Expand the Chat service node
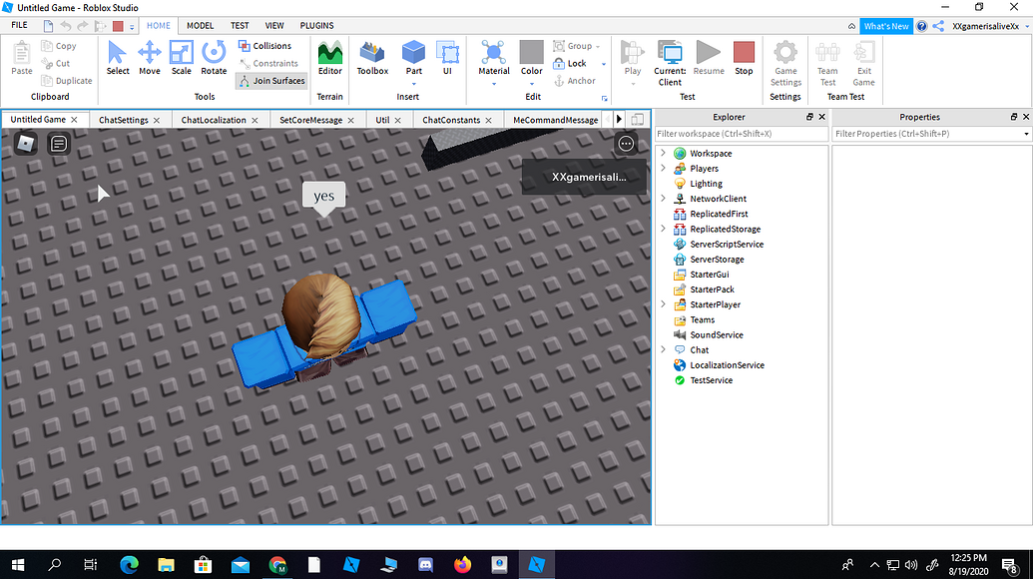1033x579 pixels. click(664, 349)
